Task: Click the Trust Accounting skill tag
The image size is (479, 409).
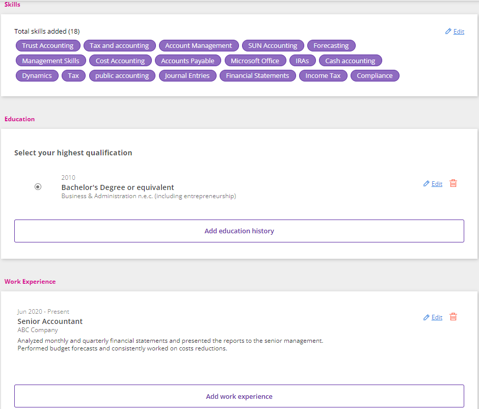Action: (48, 45)
